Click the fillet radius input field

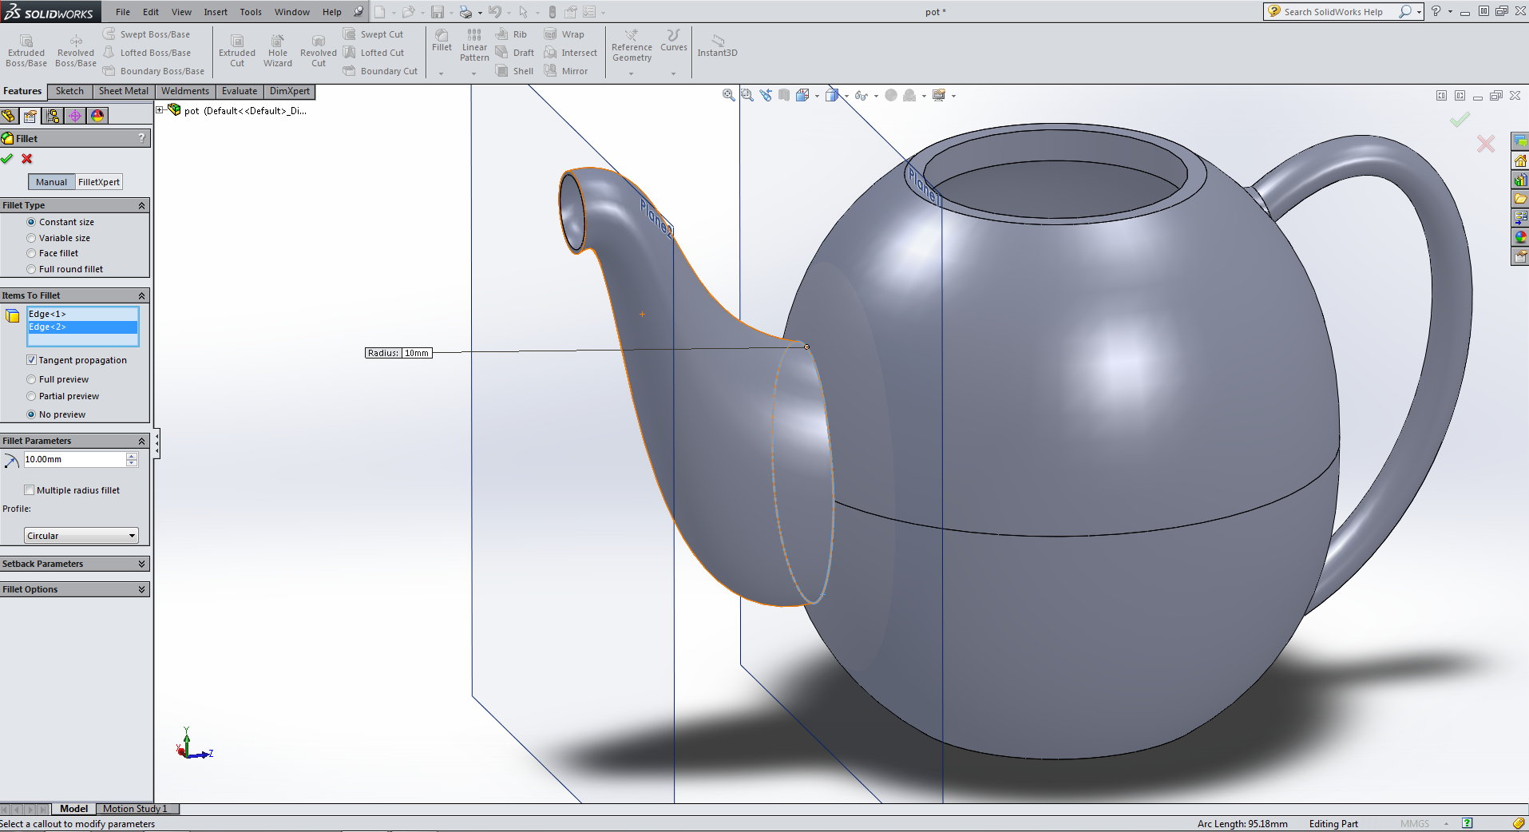pyautogui.click(x=74, y=459)
